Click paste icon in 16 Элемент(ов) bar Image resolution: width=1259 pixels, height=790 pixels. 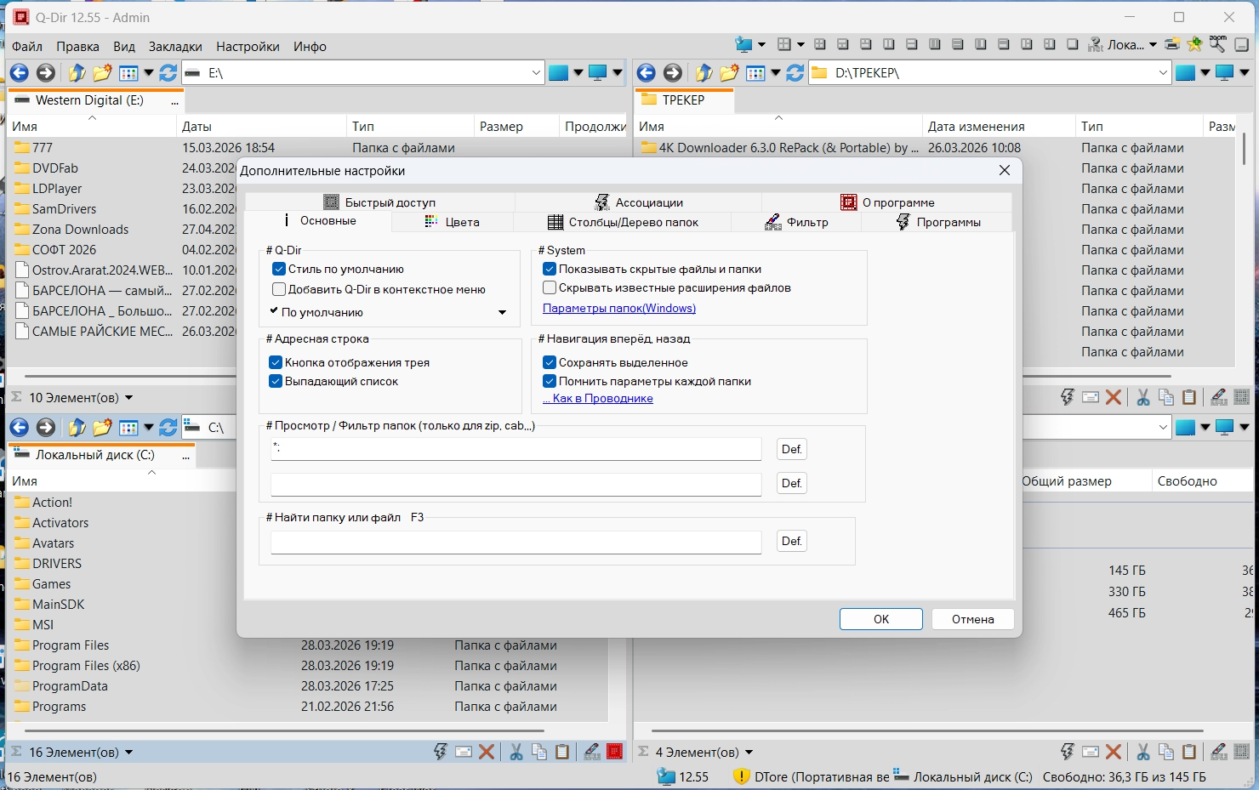562,752
